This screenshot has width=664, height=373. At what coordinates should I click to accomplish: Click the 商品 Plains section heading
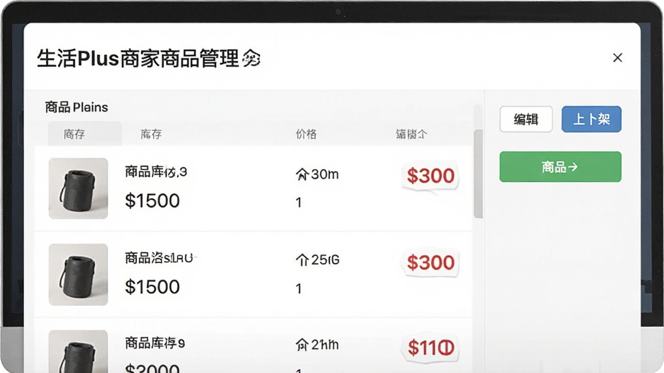pos(77,107)
